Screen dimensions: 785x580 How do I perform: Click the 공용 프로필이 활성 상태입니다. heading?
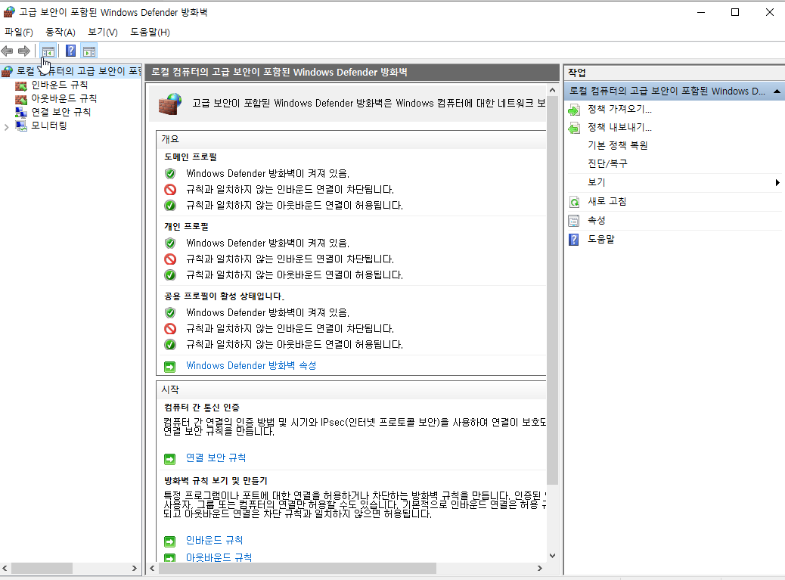pos(225,296)
